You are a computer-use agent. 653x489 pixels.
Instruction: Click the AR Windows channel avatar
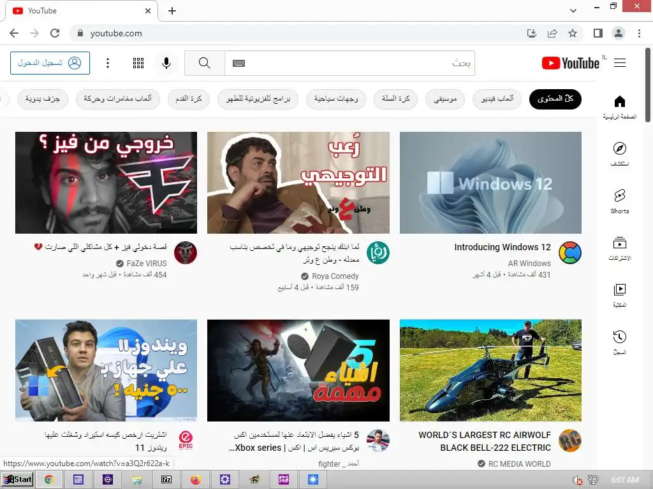point(569,253)
